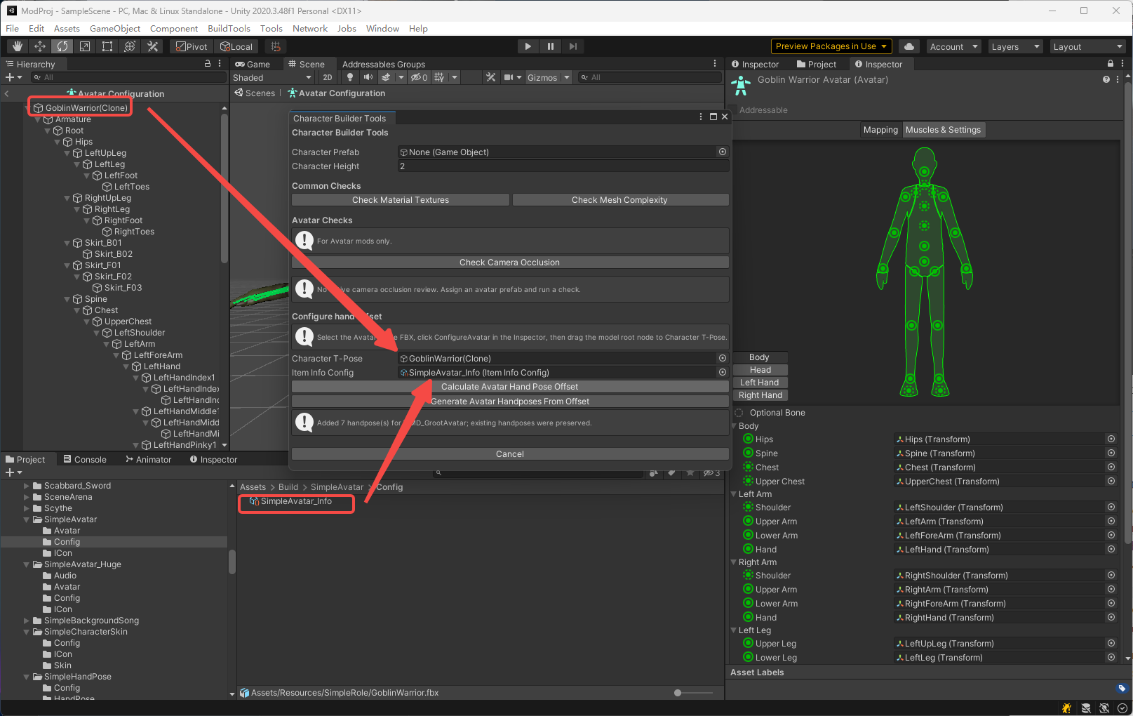1133x716 pixels.
Task: Open the Avatar help icon in Inspector
Action: tap(1106, 79)
